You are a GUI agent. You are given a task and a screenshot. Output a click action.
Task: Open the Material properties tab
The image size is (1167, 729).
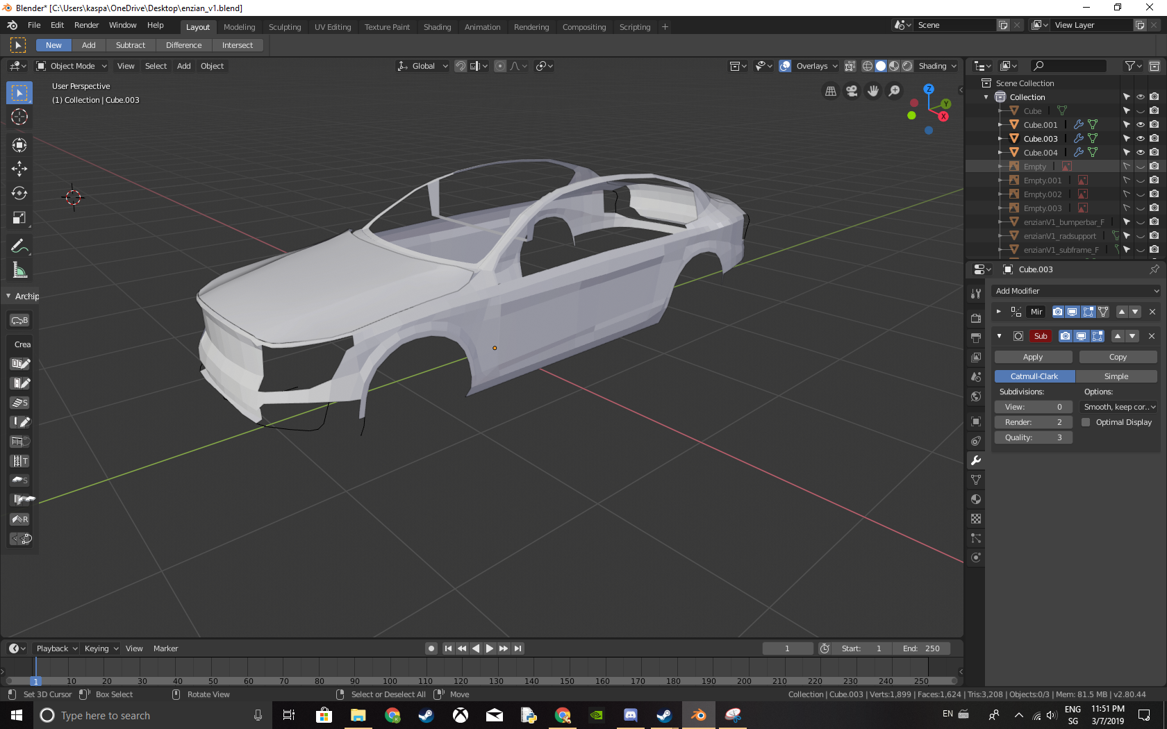tap(976, 499)
